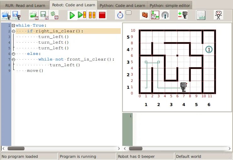The image size is (233, 160).
Task: Open Python: simple editor tab
Action: point(170,5)
